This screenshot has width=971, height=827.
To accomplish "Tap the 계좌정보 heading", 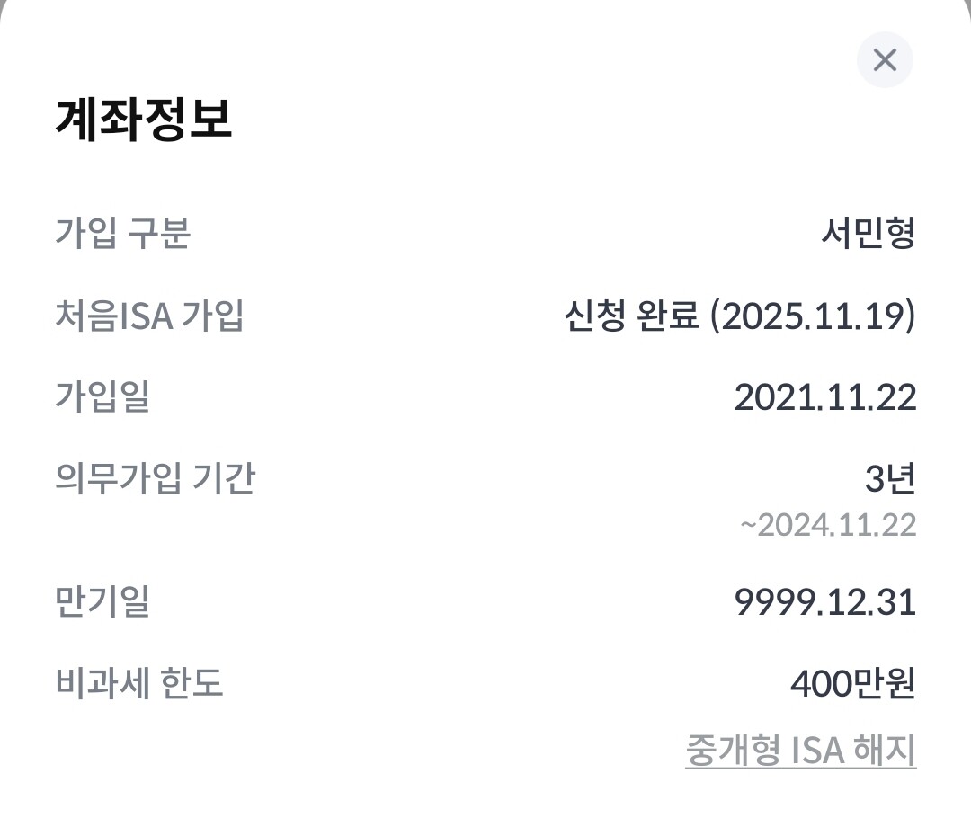I will pos(144,119).
